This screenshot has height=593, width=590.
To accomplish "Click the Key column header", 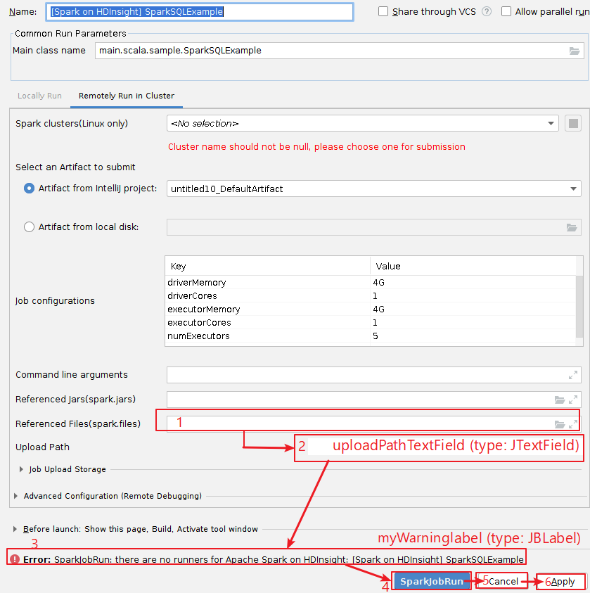I will pyautogui.click(x=268, y=266).
